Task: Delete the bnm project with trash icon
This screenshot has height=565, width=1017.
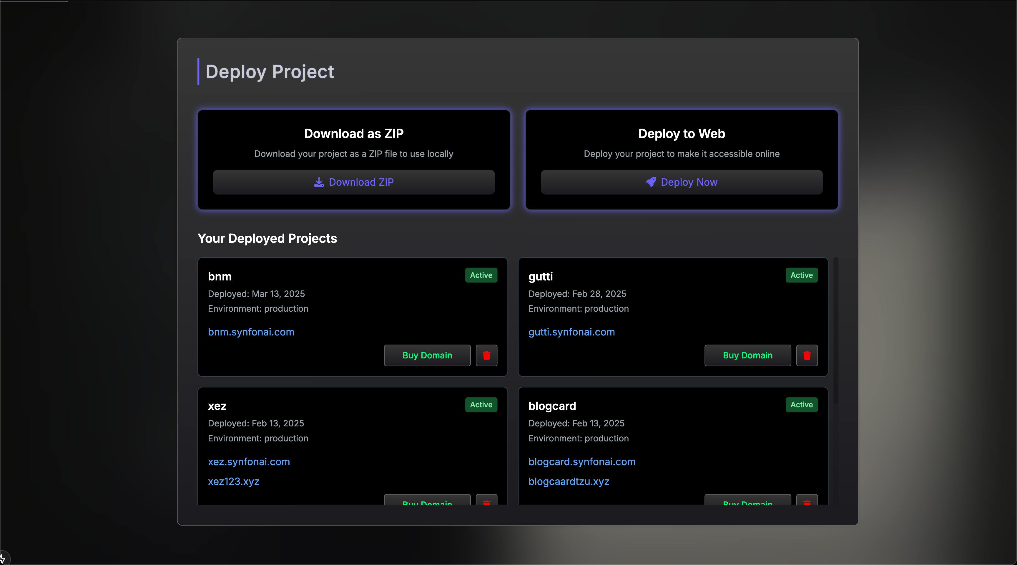Action: pyautogui.click(x=486, y=355)
